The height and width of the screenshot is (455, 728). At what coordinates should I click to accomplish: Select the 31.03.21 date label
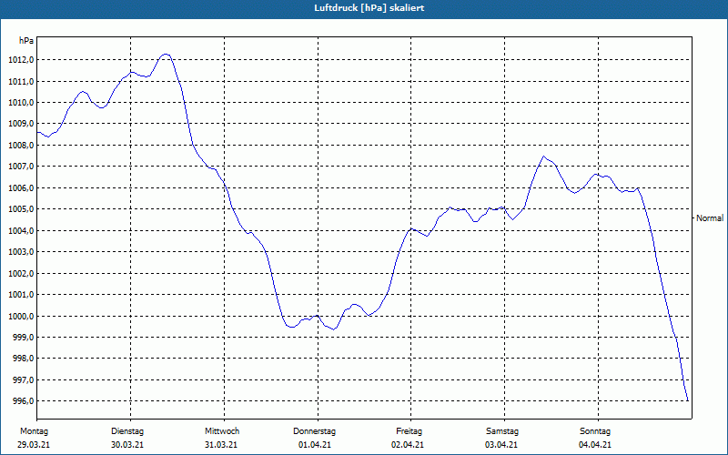pos(221,445)
